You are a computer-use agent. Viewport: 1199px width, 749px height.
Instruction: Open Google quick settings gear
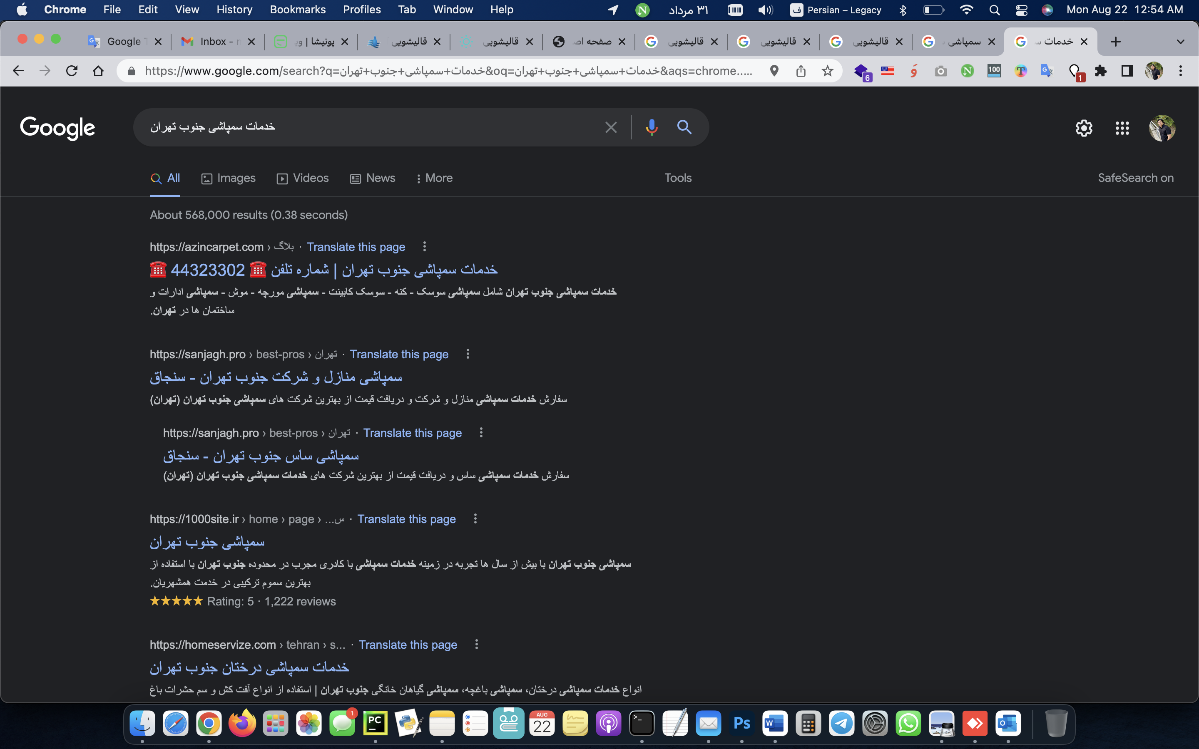[x=1084, y=128]
